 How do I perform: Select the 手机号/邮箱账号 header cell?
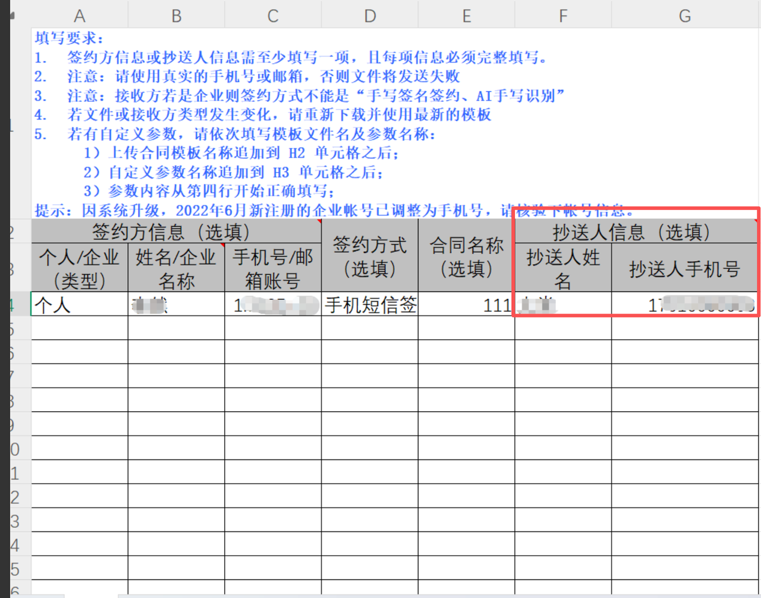(273, 268)
